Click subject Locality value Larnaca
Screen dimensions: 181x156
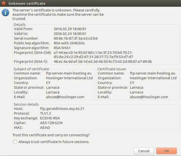(52, 92)
